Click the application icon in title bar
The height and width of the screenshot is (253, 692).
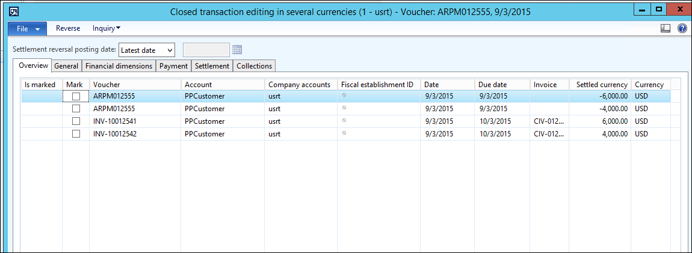(x=8, y=10)
